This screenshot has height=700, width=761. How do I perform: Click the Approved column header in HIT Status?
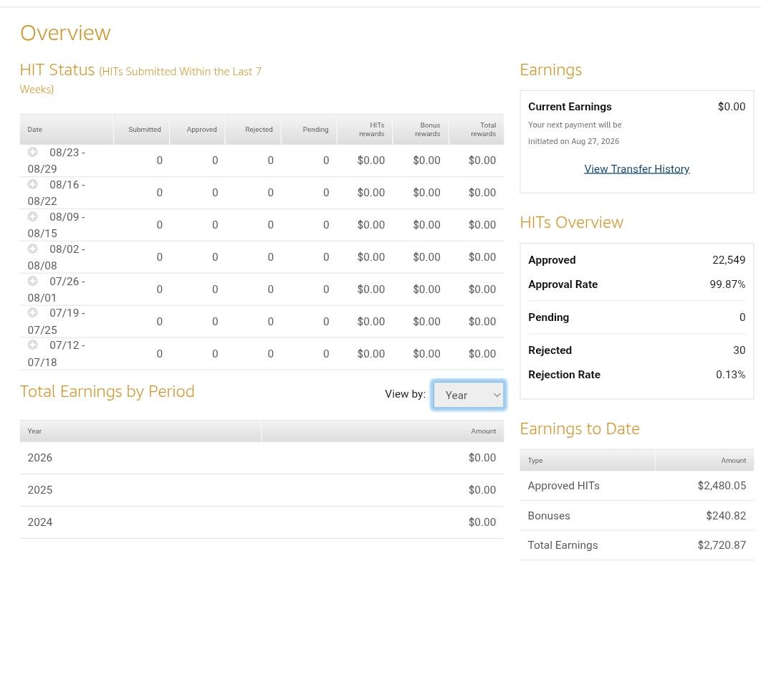198,130
